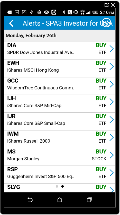The width and height of the screenshot is (120, 215).
Task: Expand IWM Russell 2000 chevron
Action: pyautogui.click(x=112, y=137)
